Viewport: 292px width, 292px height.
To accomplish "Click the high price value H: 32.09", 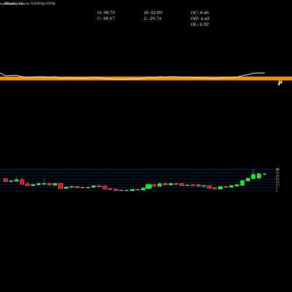I will pyautogui.click(x=153, y=13).
